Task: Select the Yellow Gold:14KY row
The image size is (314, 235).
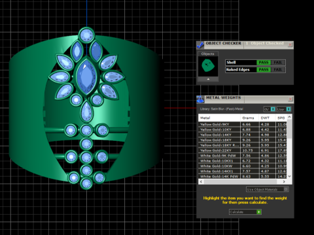Action: coord(243,135)
